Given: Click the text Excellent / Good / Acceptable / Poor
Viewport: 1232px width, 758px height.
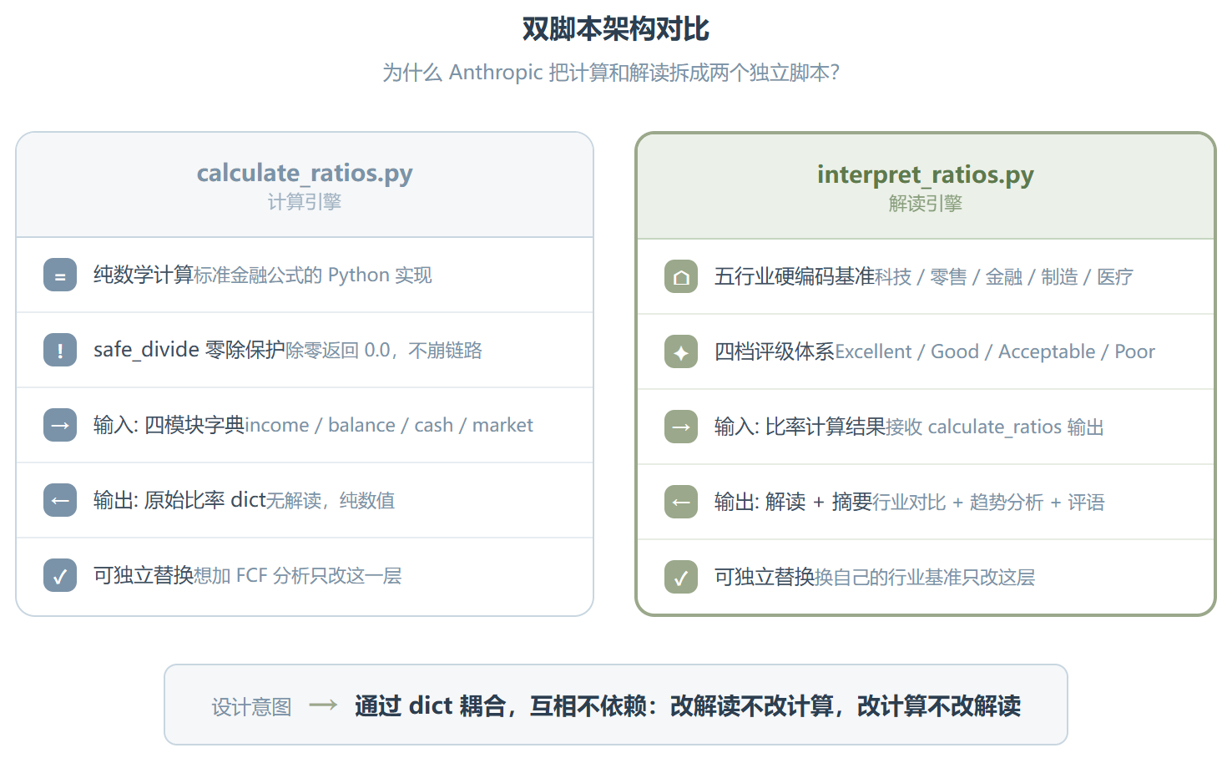Looking at the screenshot, I should pyautogui.click(x=995, y=352).
